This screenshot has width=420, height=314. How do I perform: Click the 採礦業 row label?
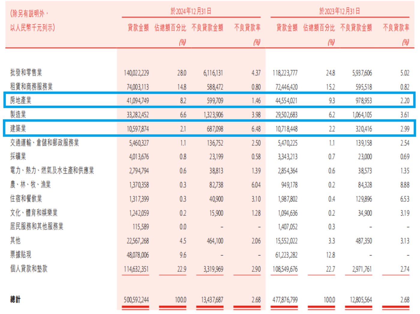[18, 156]
